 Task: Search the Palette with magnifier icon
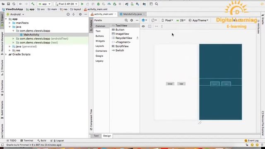[126, 20]
